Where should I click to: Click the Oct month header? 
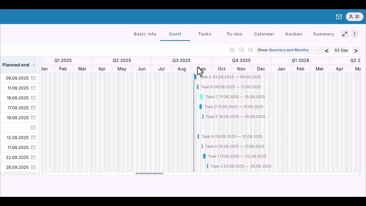pyautogui.click(x=222, y=69)
